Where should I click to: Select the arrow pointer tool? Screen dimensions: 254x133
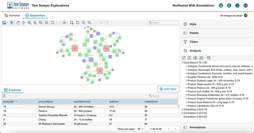pos(12,23)
